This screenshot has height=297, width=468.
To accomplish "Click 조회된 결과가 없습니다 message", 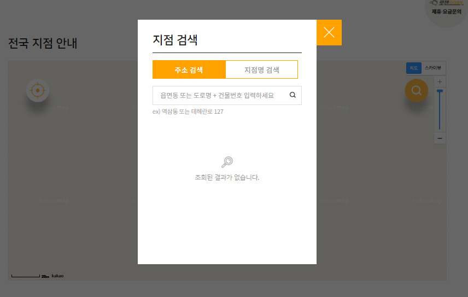I will pyautogui.click(x=227, y=177).
